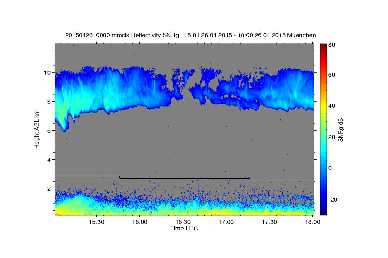Click the 'Muenchen' location in the title
388x258 pixels.
pos(301,35)
